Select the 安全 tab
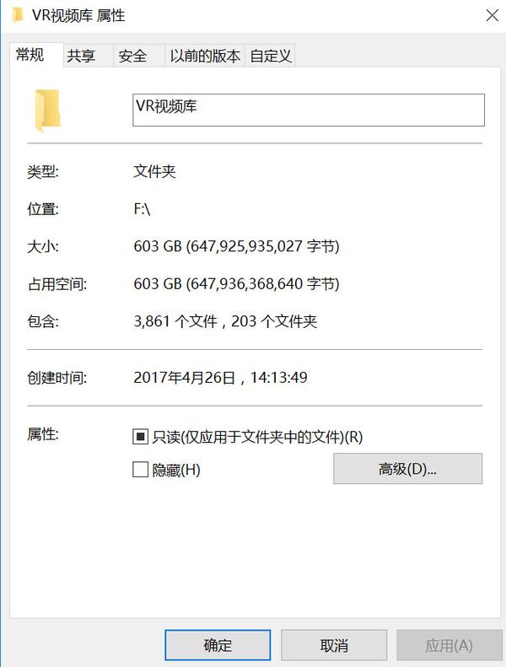The height and width of the screenshot is (667, 506). point(132,56)
